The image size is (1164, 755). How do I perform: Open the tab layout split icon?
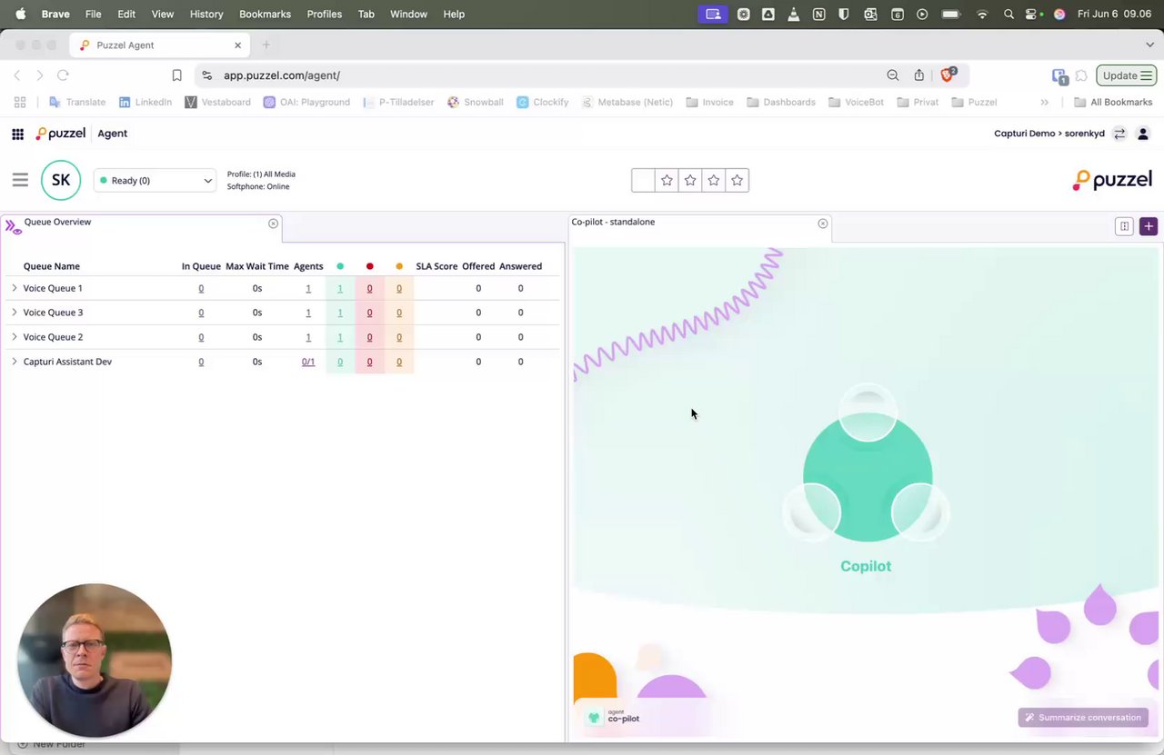tap(1124, 226)
